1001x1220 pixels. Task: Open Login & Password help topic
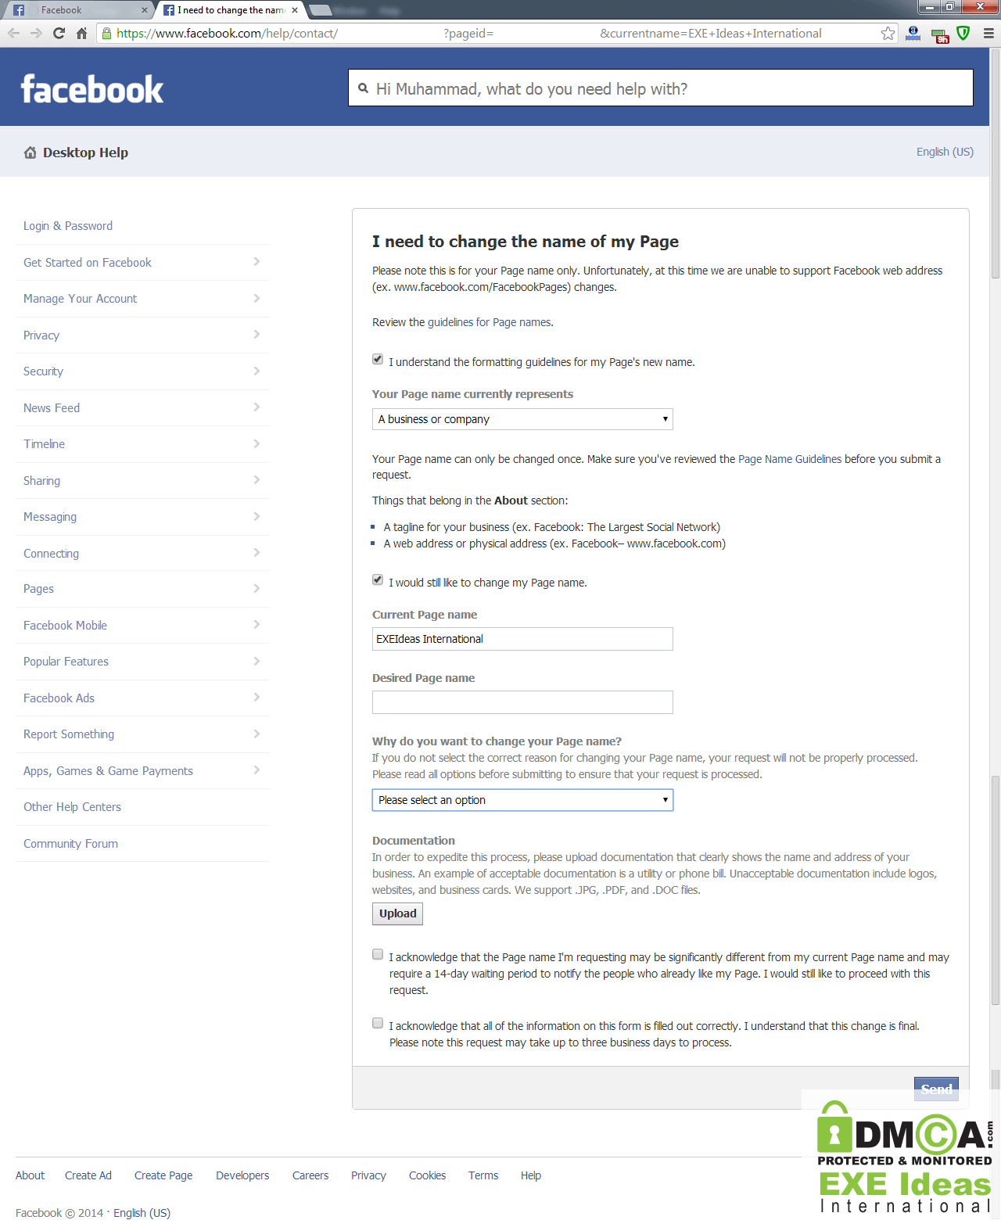pyautogui.click(x=68, y=226)
